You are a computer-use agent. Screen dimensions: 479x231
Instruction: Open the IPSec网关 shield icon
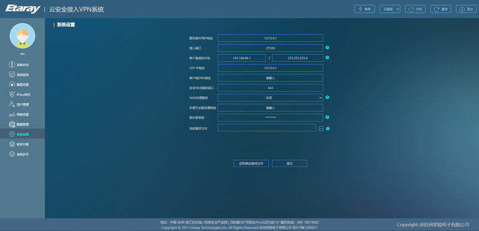coord(11,95)
